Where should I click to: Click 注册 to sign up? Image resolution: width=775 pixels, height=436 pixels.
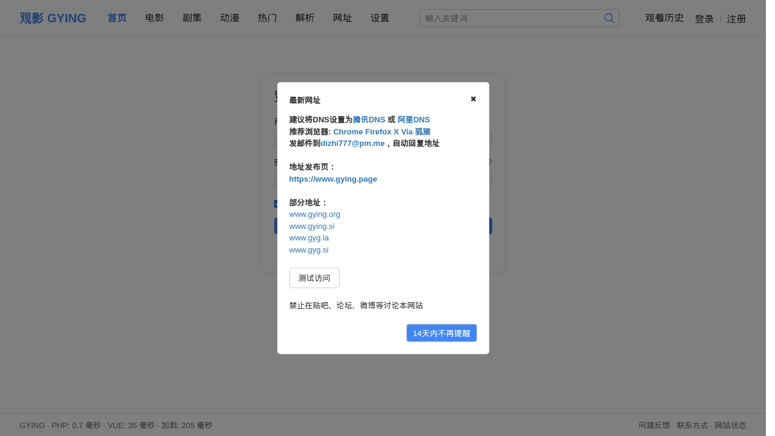point(736,19)
